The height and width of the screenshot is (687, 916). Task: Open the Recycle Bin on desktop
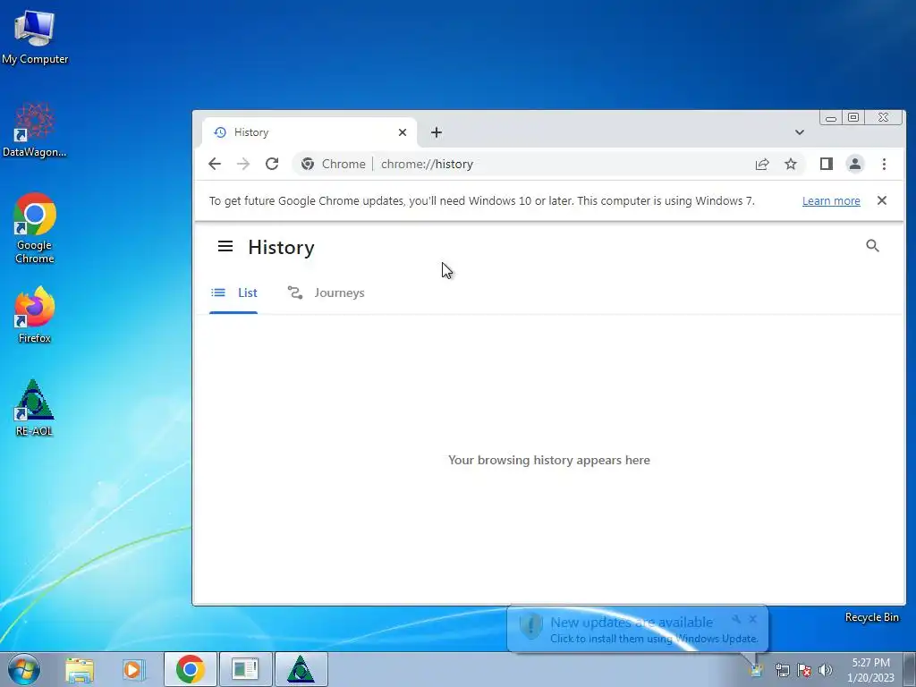(871, 617)
